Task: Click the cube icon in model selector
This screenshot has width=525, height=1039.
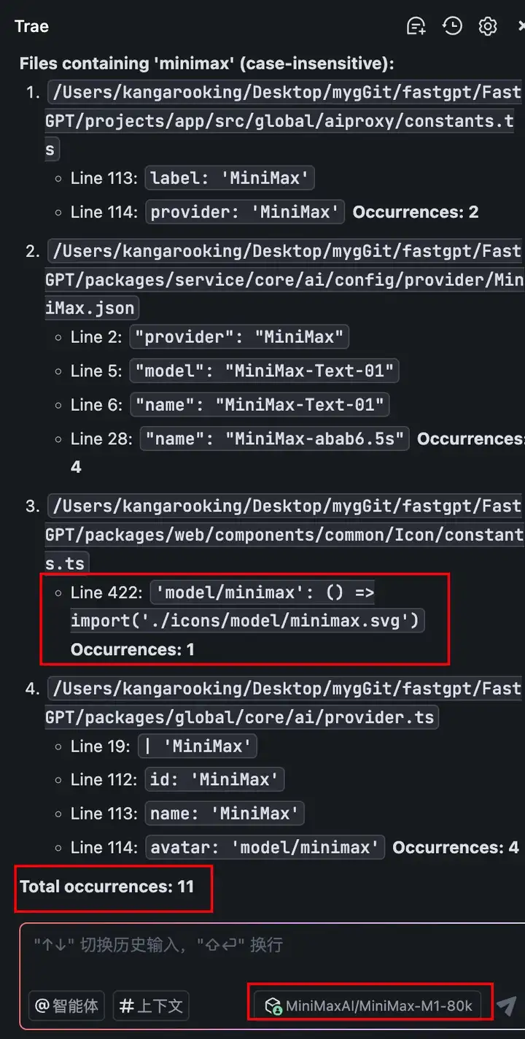Action: (x=273, y=1006)
